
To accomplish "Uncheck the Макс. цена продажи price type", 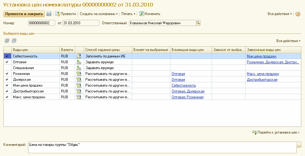I will pos(7,97).
